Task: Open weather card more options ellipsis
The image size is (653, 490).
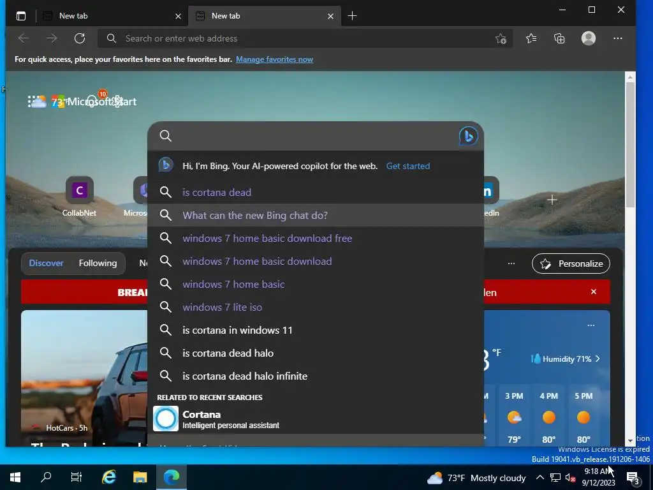Action: point(591,325)
